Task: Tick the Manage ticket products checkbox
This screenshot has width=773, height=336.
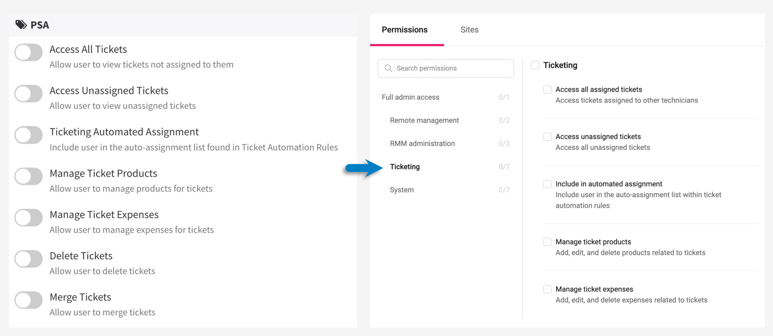Action: (x=547, y=242)
